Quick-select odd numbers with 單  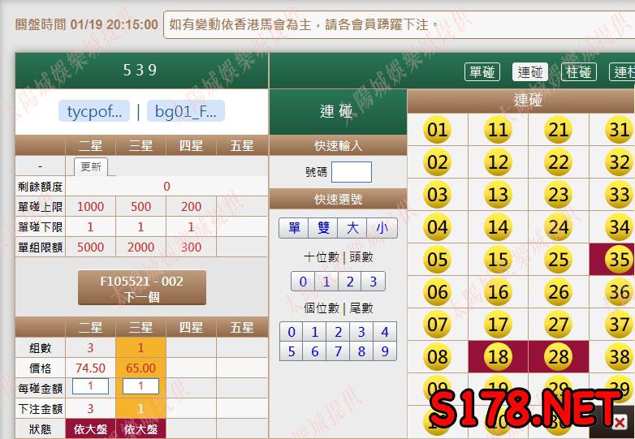point(294,228)
